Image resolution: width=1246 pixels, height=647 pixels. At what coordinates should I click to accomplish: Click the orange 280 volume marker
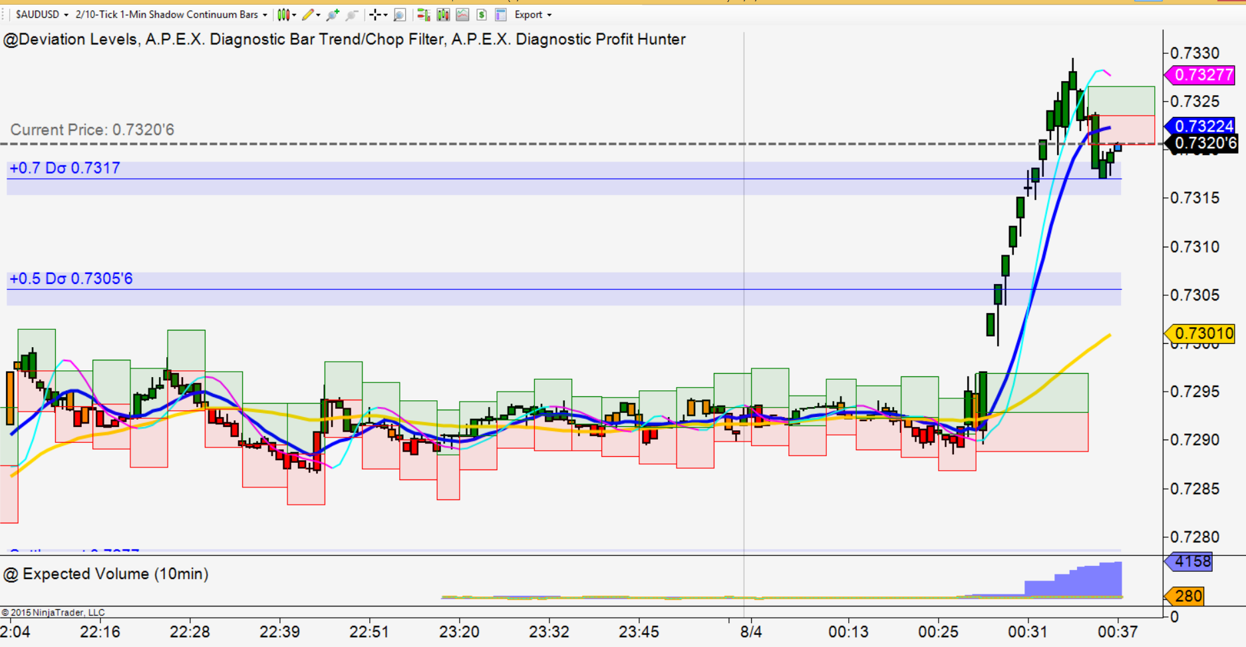1184,596
